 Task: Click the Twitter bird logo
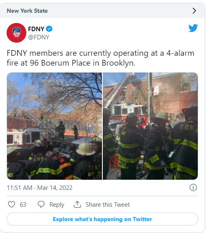(193, 28)
